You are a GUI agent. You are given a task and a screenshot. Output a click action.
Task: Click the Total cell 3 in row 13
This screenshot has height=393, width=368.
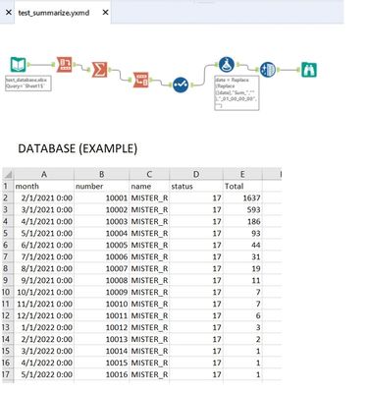pos(242,327)
